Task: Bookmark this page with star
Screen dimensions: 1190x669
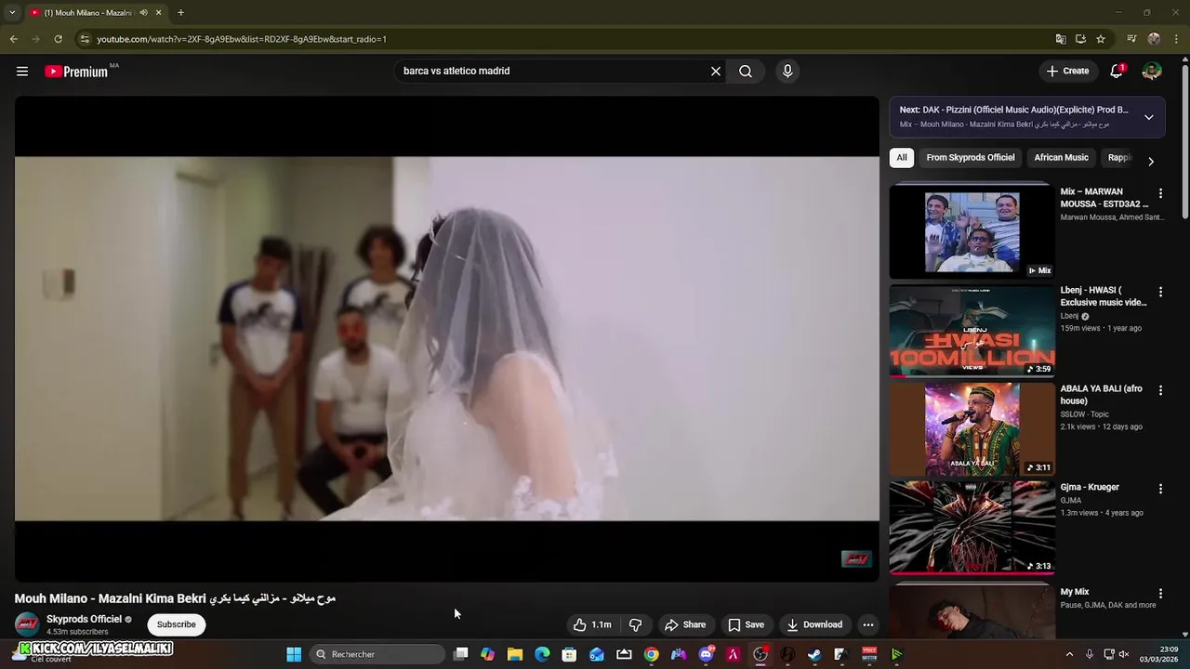Action: point(1101,39)
